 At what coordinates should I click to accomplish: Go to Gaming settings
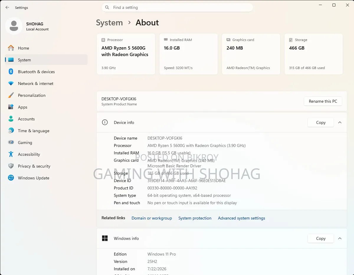click(46, 142)
